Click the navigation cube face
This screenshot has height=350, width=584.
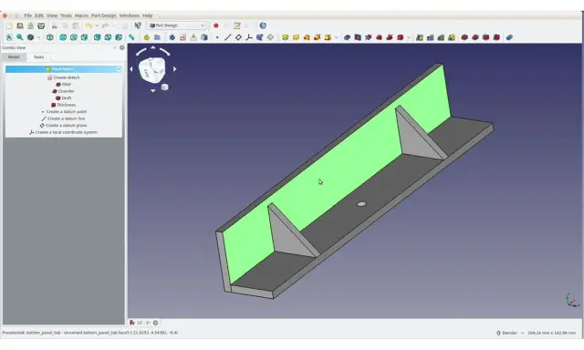(151, 69)
